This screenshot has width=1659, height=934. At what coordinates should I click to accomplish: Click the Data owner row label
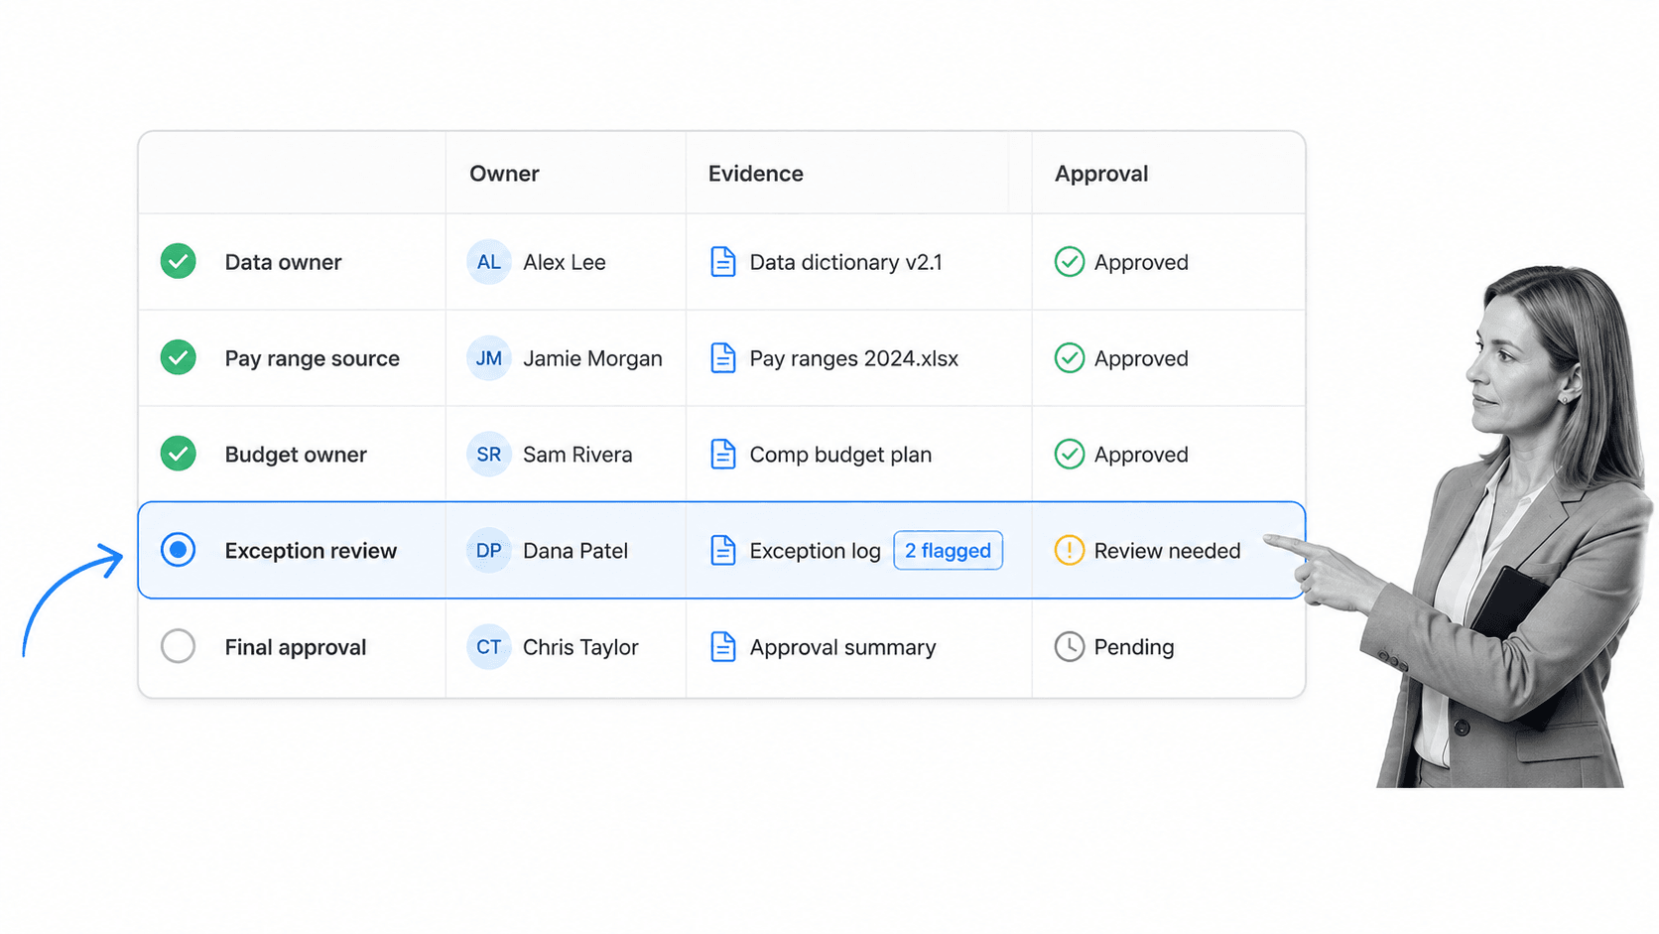tap(283, 262)
